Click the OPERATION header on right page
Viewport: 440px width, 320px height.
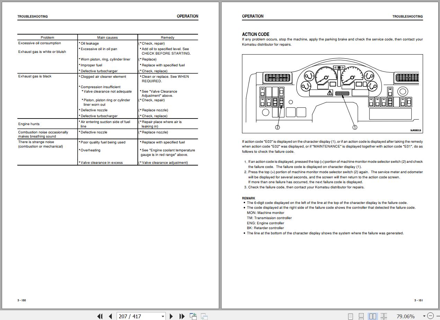click(x=253, y=16)
